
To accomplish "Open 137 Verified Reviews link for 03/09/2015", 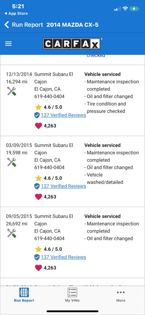I will coord(63,186).
